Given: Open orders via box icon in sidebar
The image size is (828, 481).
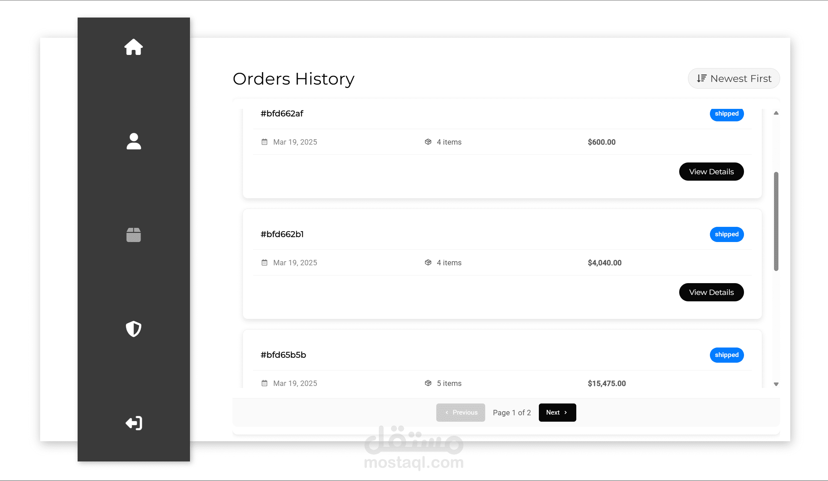Looking at the screenshot, I should click(134, 235).
